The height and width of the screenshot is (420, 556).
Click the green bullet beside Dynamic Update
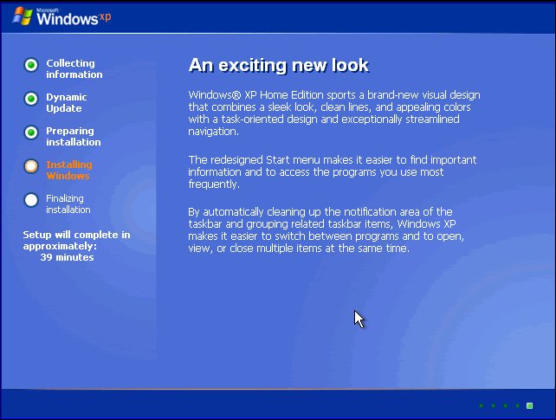31,99
